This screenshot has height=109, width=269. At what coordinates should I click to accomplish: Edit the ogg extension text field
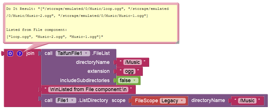tap(129, 71)
